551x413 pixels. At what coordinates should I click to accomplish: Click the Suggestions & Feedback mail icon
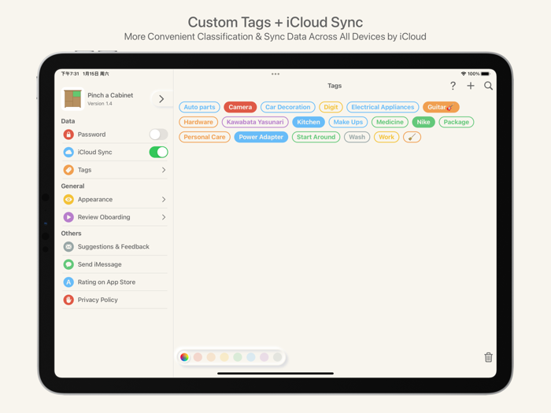pyautogui.click(x=68, y=246)
